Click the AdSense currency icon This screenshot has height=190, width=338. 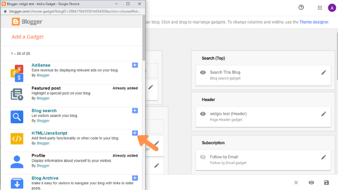pyautogui.click(x=17, y=73)
